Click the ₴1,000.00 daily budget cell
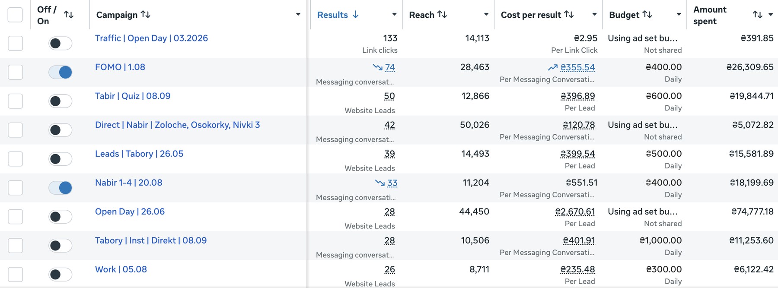This screenshot has width=778, height=288. (660, 241)
